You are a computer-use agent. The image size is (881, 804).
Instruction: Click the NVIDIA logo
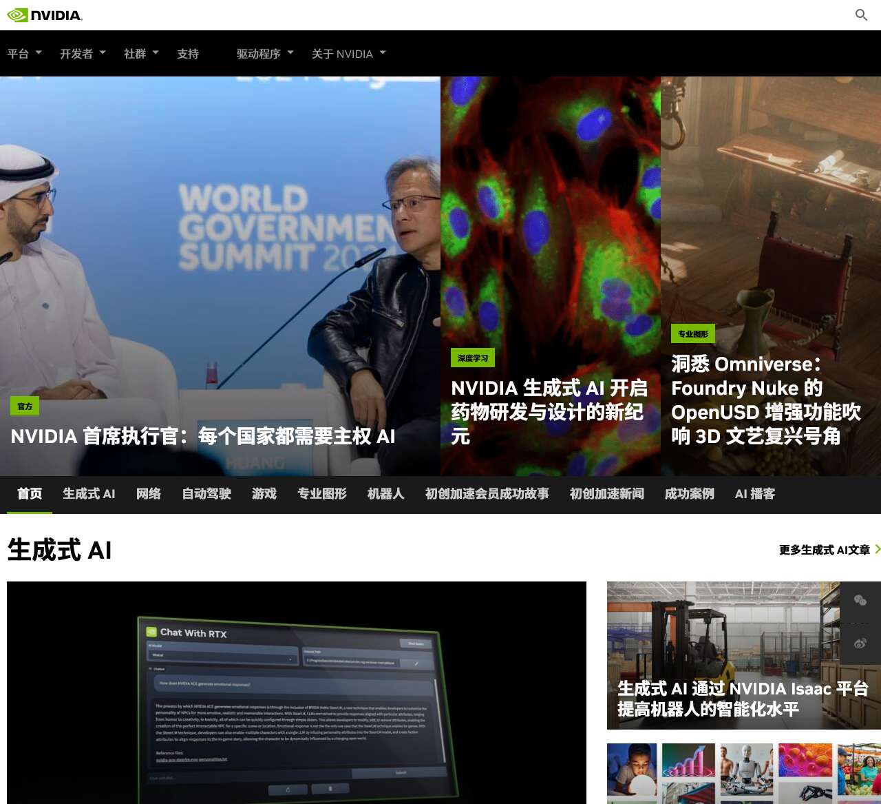pos(45,15)
